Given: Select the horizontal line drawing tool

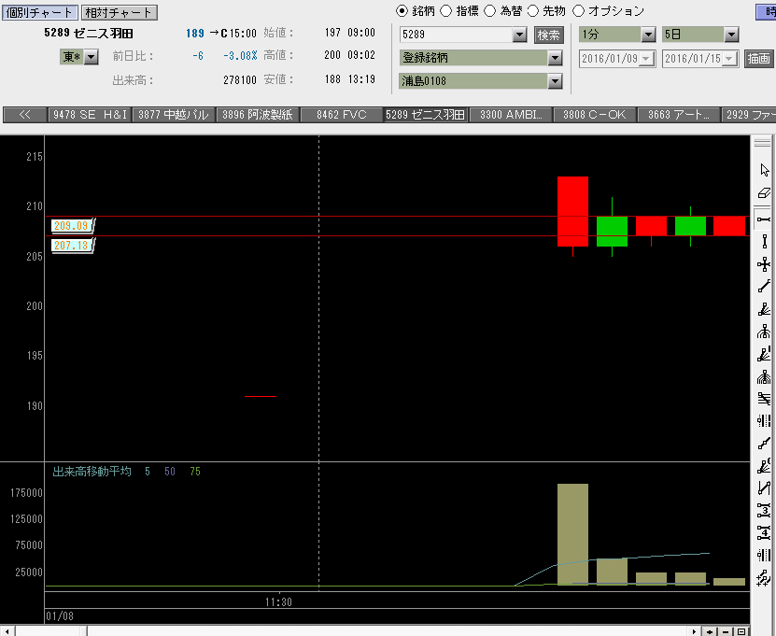Looking at the screenshot, I should click(764, 219).
